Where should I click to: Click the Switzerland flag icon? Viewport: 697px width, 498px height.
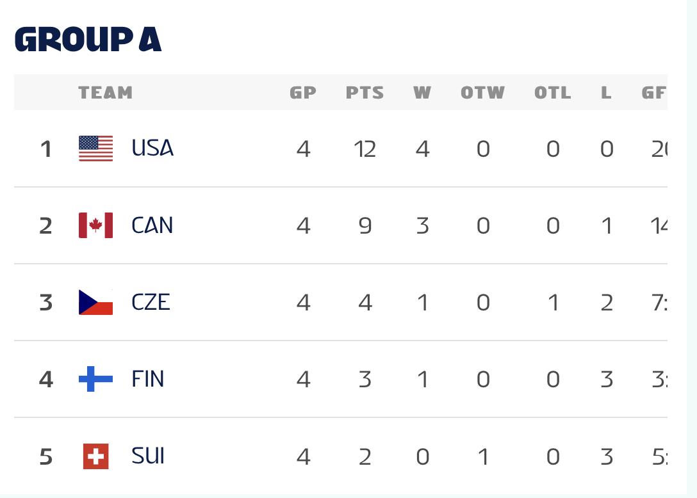coord(95,456)
